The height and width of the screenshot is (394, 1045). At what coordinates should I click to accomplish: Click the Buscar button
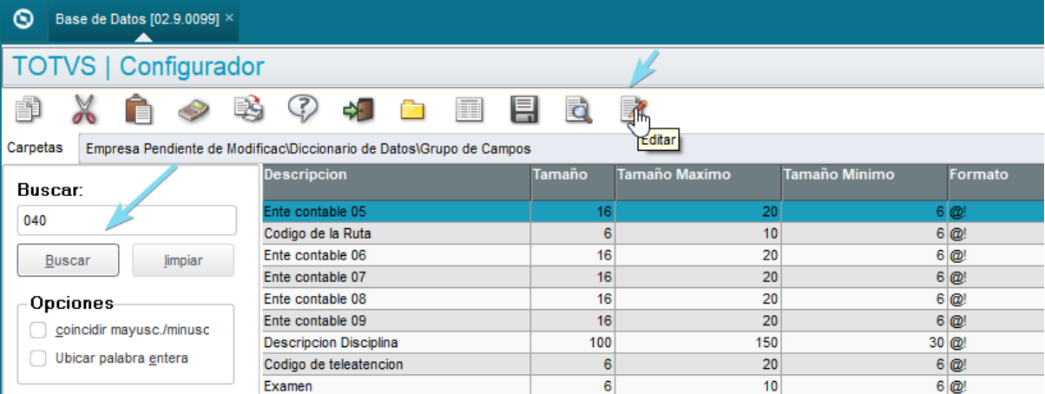pyautogui.click(x=68, y=260)
